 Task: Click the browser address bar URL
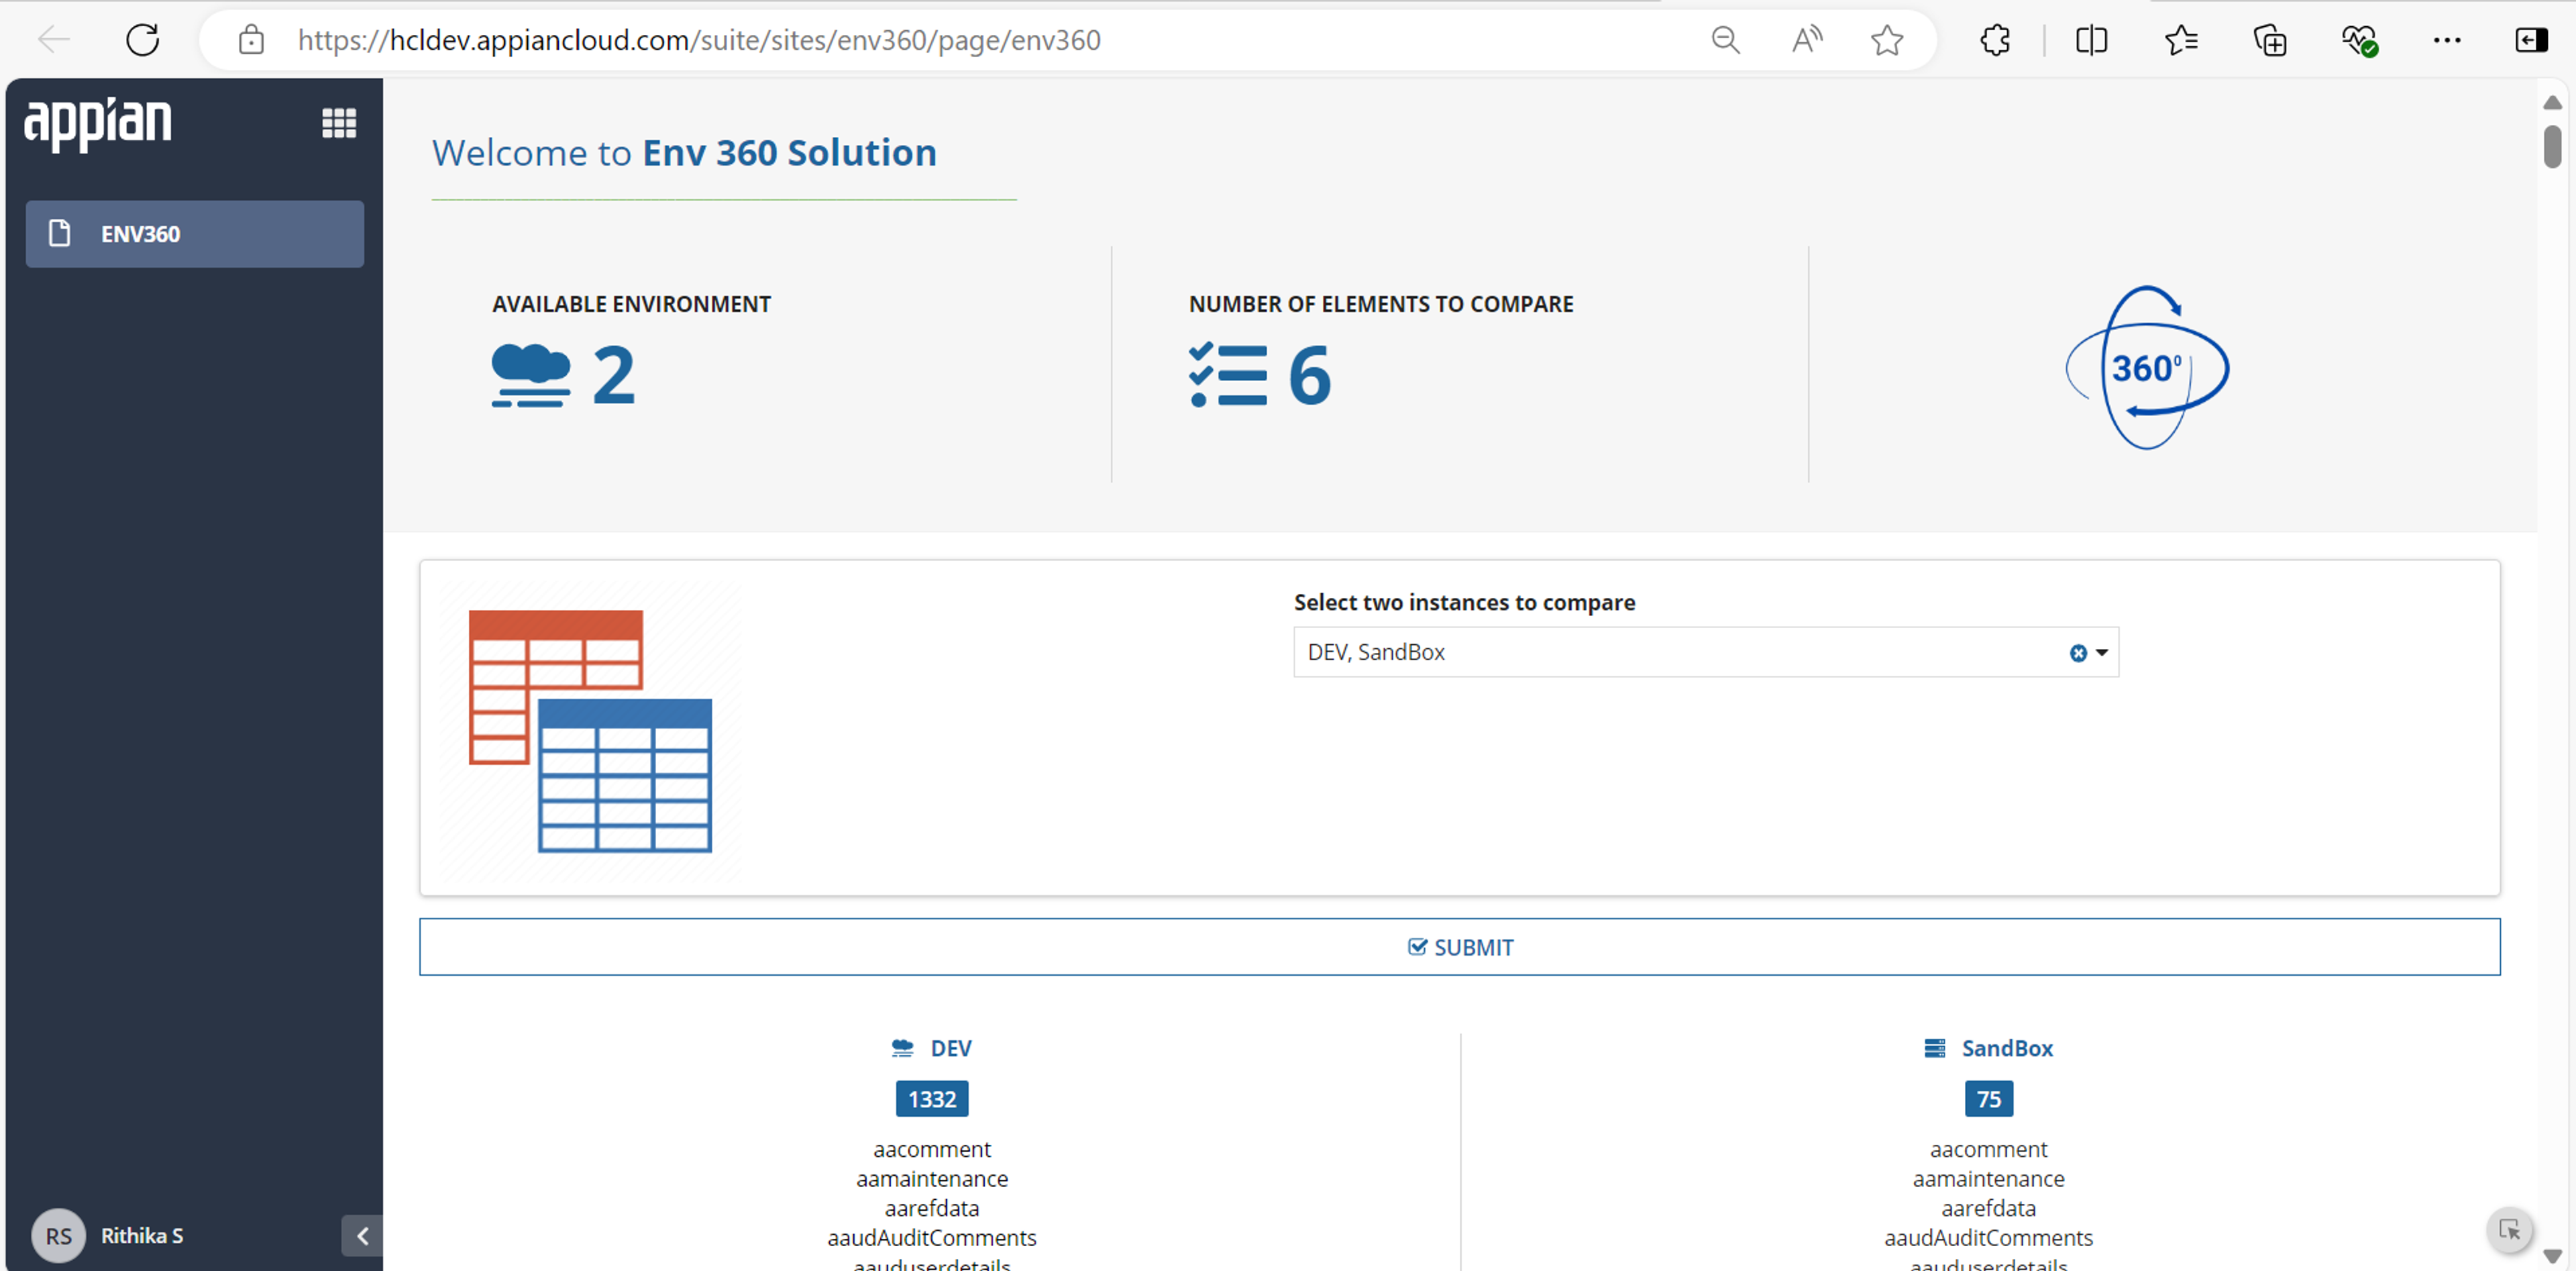pos(699,40)
